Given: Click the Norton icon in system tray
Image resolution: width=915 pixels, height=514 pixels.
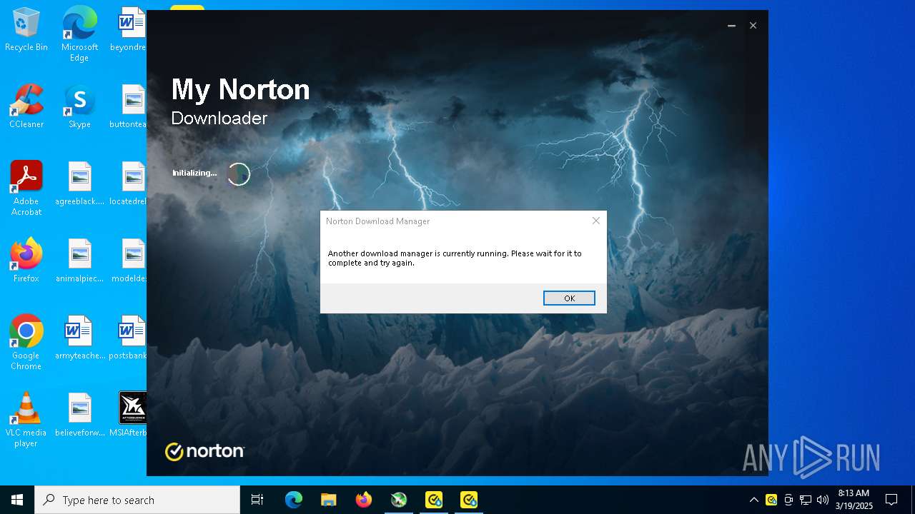Looking at the screenshot, I should point(771,500).
